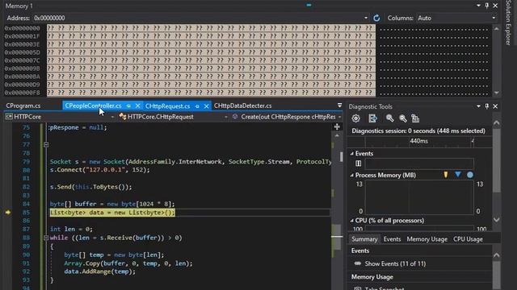517x290 pixels.
Task: Pin the Diagnostic Tools panel
Action: (487, 106)
